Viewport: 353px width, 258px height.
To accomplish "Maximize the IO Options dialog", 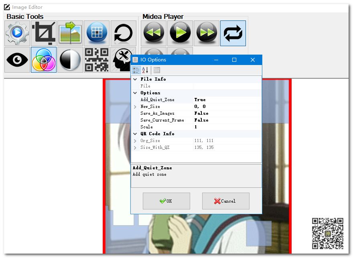I will tap(234, 60).
